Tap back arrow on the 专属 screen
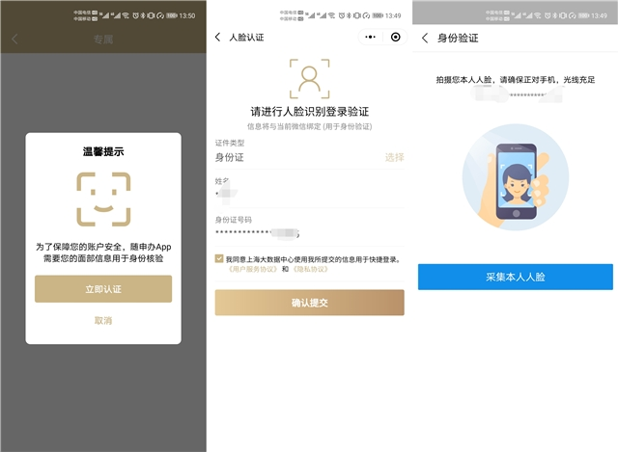Screen dimensions: 618x452 (x=14, y=39)
